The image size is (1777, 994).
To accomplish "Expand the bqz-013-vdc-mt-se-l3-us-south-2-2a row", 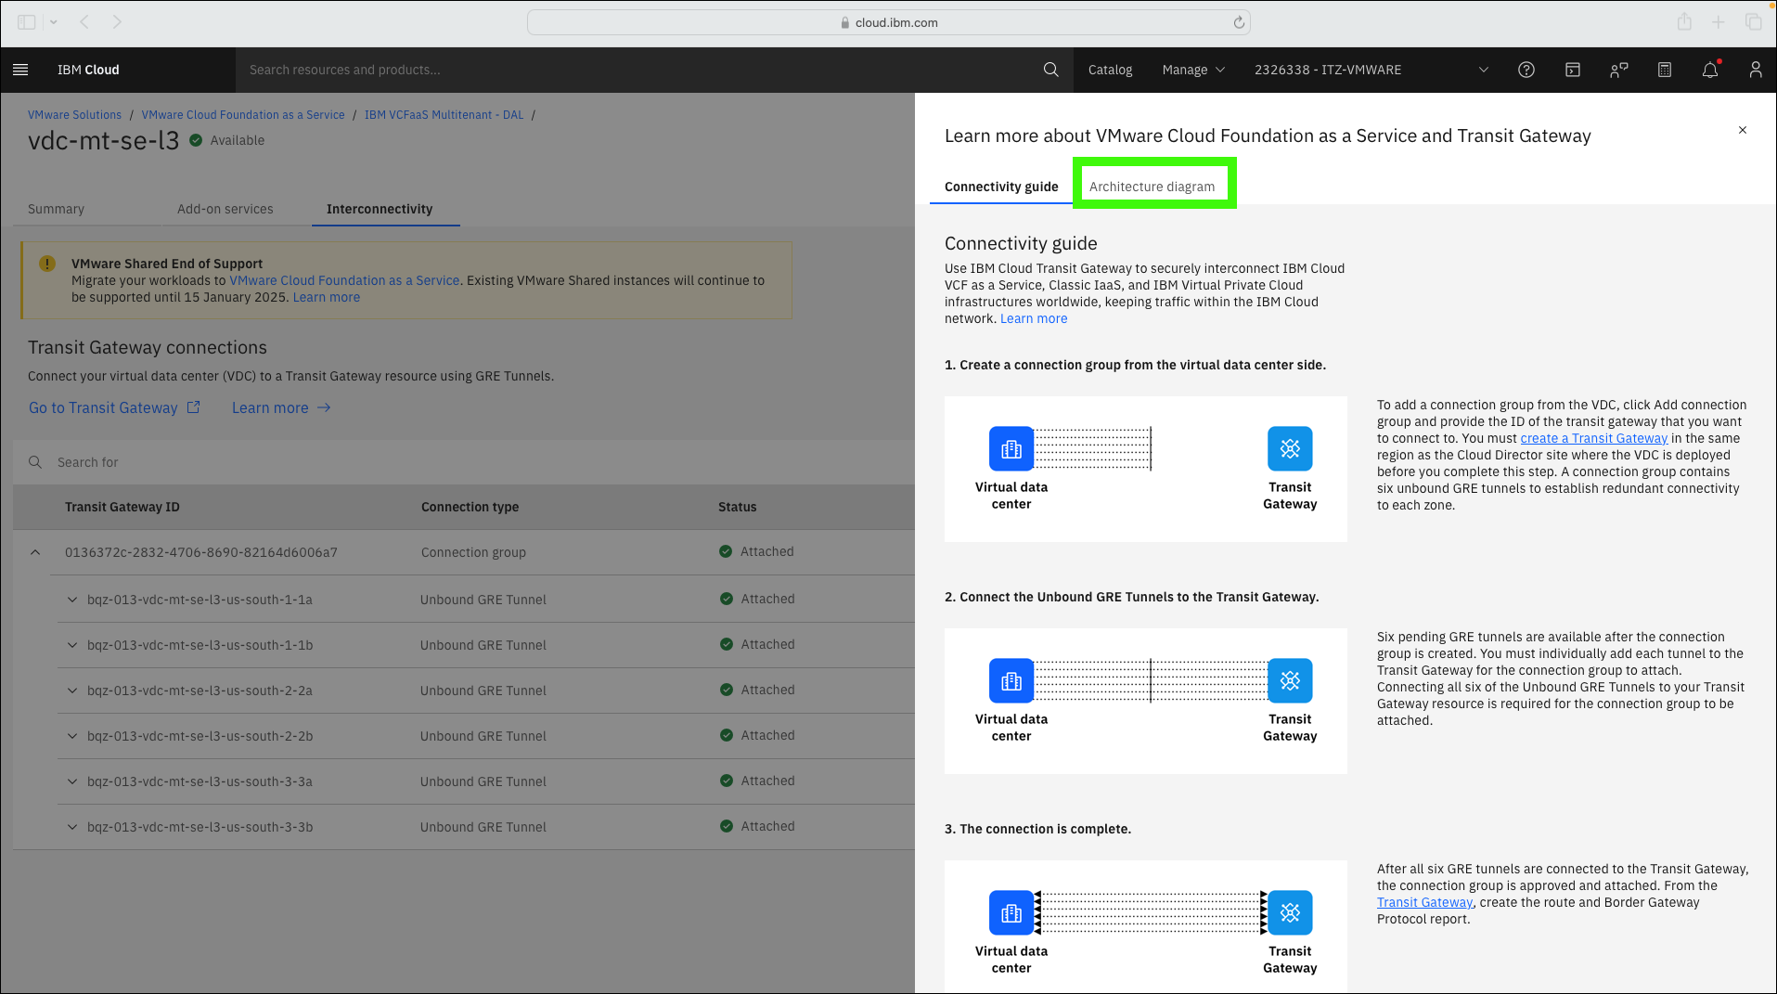I will click(71, 691).
